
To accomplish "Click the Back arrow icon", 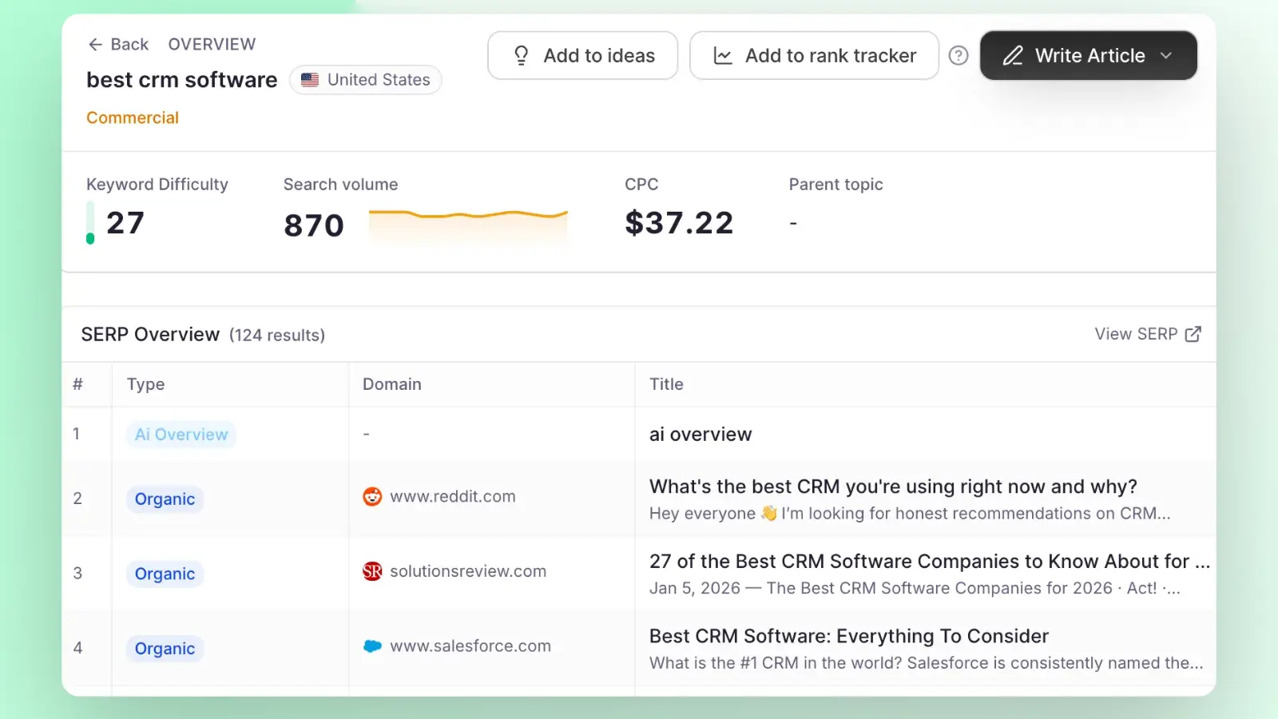I will pyautogui.click(x=95, y=45).
